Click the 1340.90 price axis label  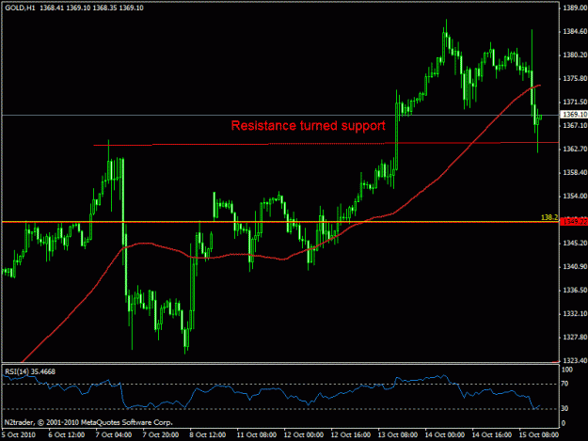(x=575, y=267)
